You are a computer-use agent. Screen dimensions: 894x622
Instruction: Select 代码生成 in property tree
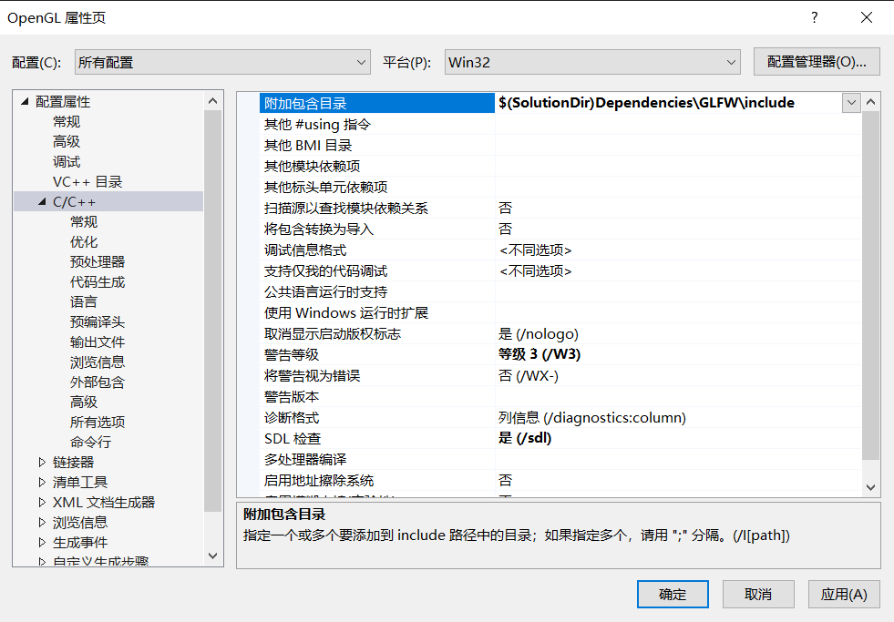tap(98, 282)
